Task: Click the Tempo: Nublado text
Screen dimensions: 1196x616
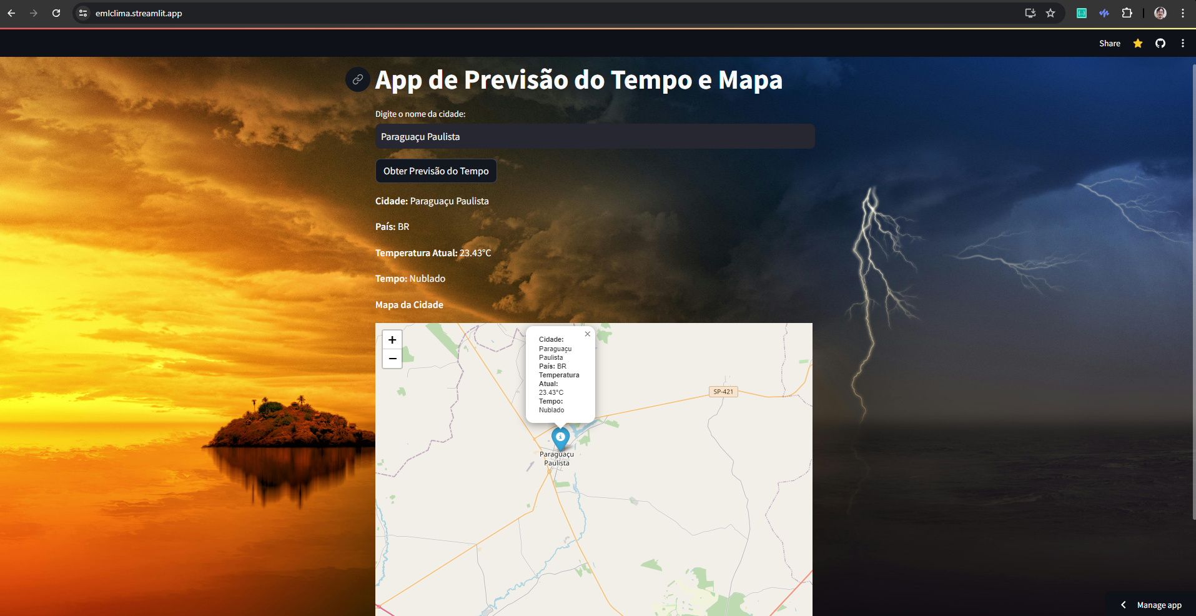Action: (410, 279)
